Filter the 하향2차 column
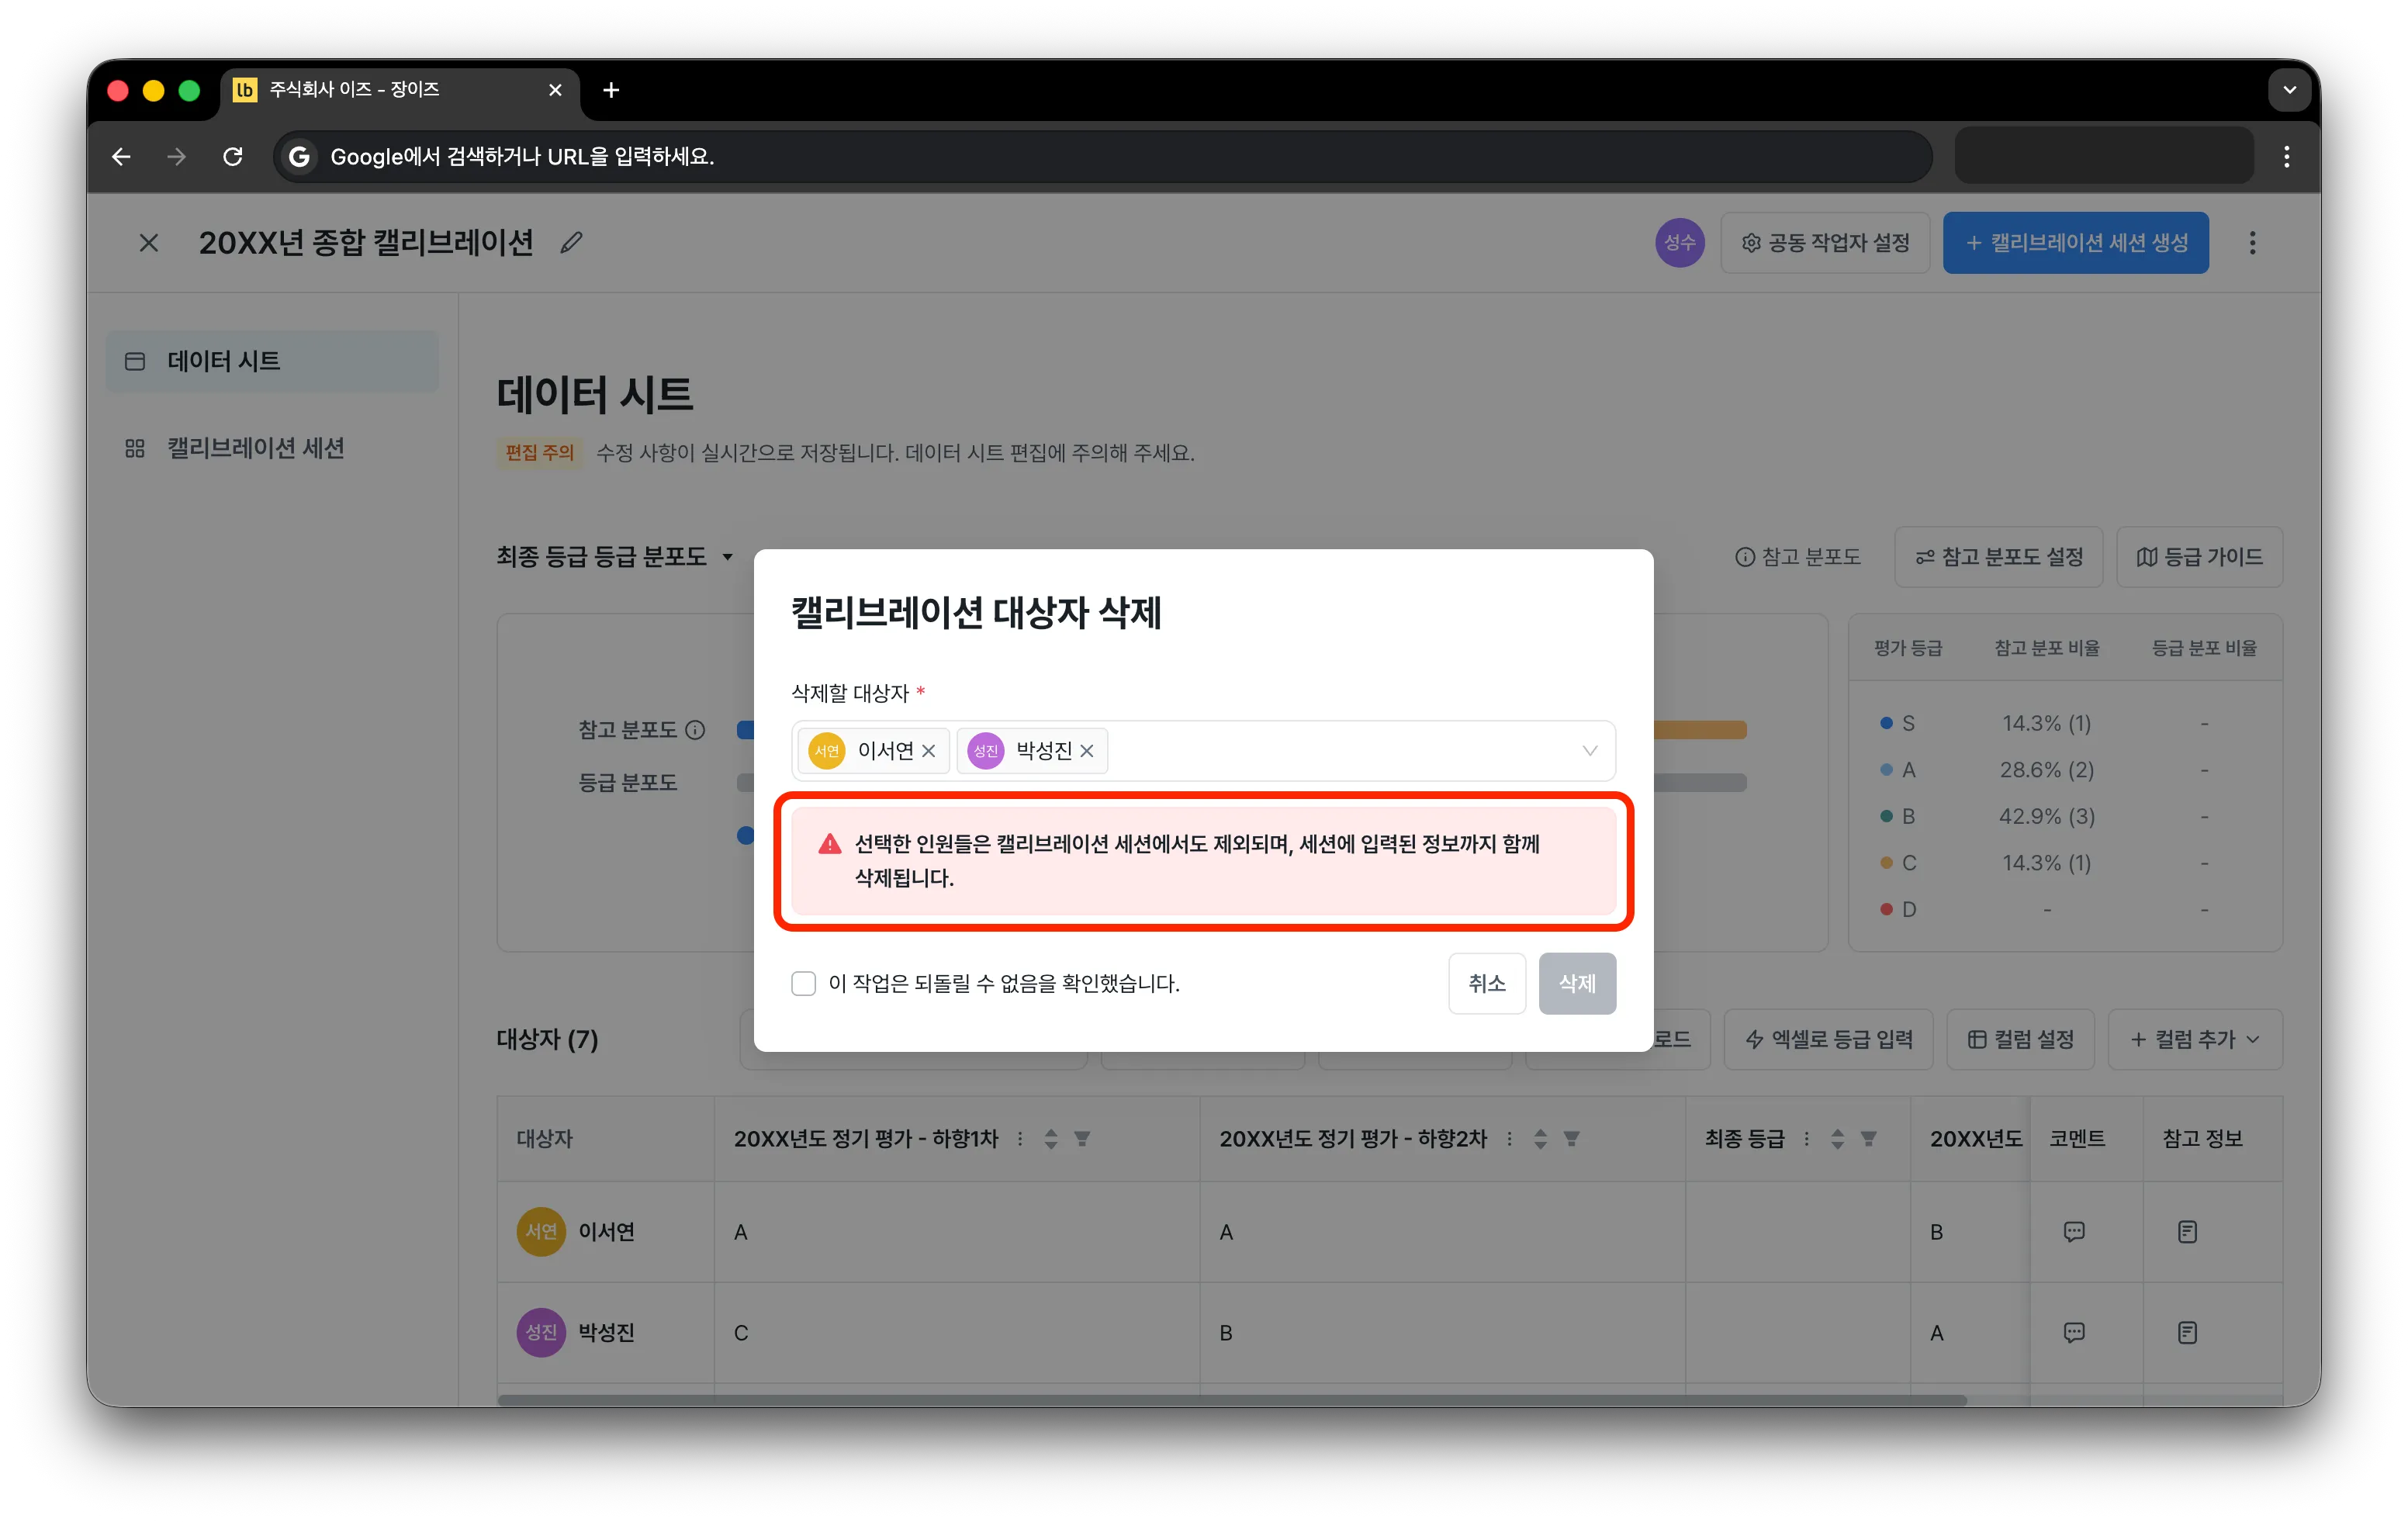Viewport: 2408px width, 1522px height. pos(1572,1138)
